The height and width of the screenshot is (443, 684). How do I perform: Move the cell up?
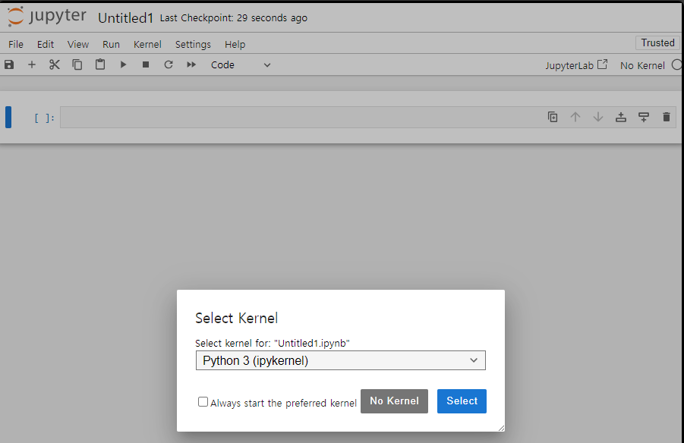pyautogui.click(x=575, y=117)
